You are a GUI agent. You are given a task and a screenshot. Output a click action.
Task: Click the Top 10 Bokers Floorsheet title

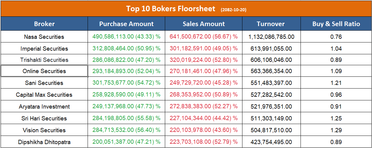(x=171, y=8)
